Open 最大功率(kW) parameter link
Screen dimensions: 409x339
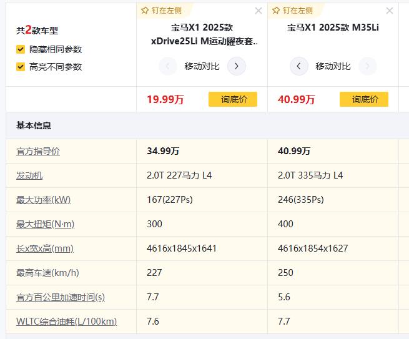coord(43,200)
